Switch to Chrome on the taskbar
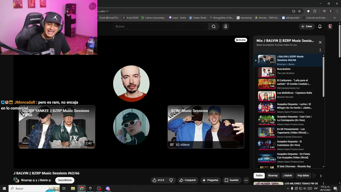 coord(82,189)
